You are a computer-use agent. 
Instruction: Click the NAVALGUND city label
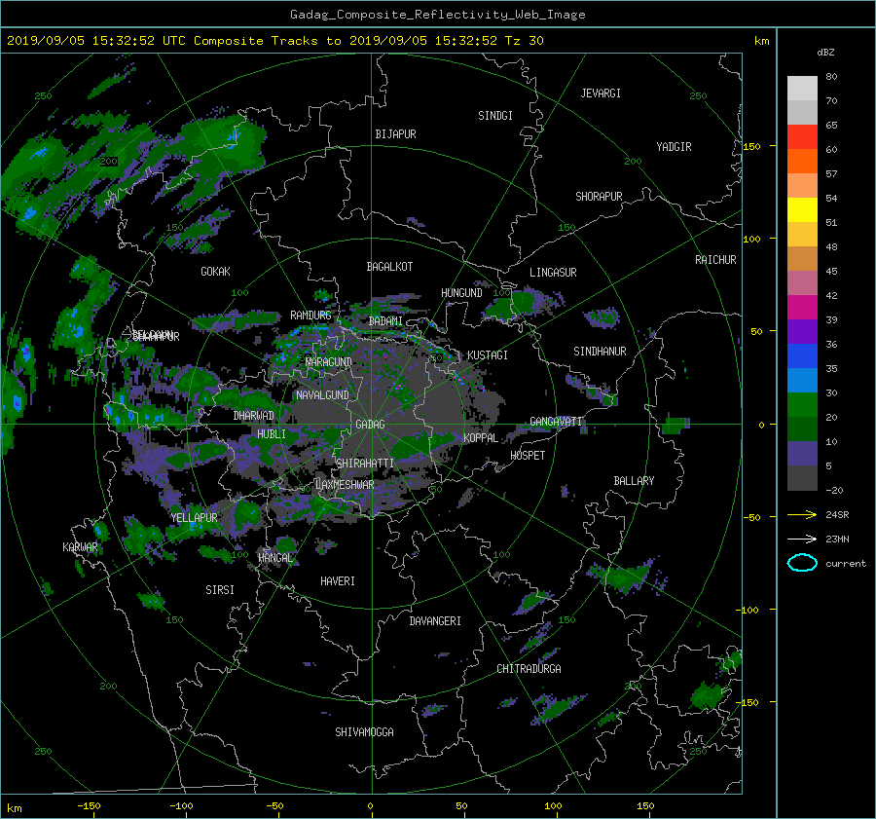pyautogui.click(x=322, y=395)
